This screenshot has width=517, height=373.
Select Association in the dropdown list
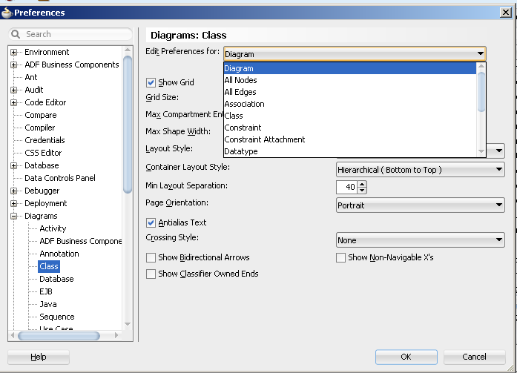point(350,104)
